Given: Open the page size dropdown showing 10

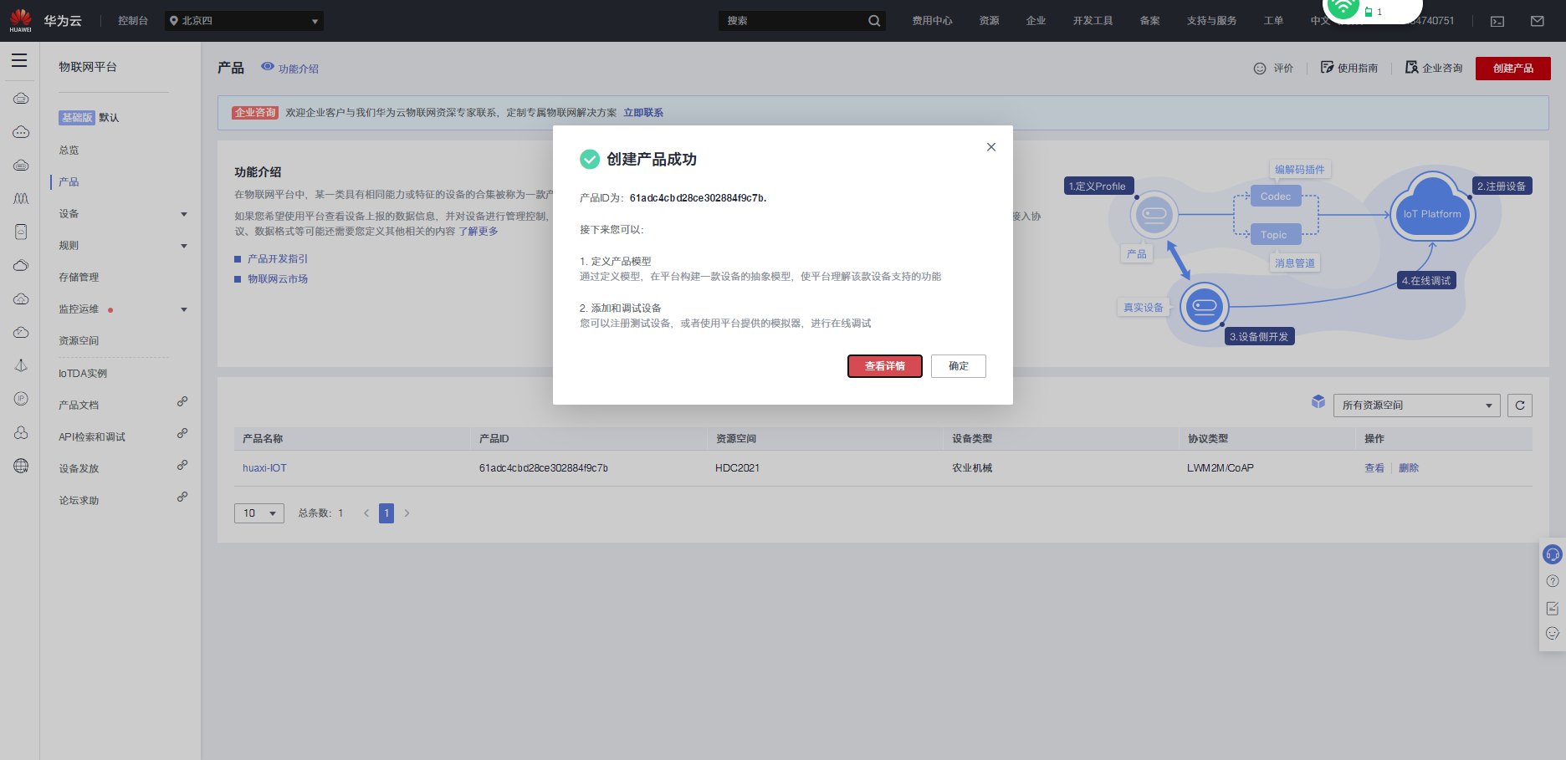Looking at the screenshot, I should pyautogui.click(x=259, y=513).
